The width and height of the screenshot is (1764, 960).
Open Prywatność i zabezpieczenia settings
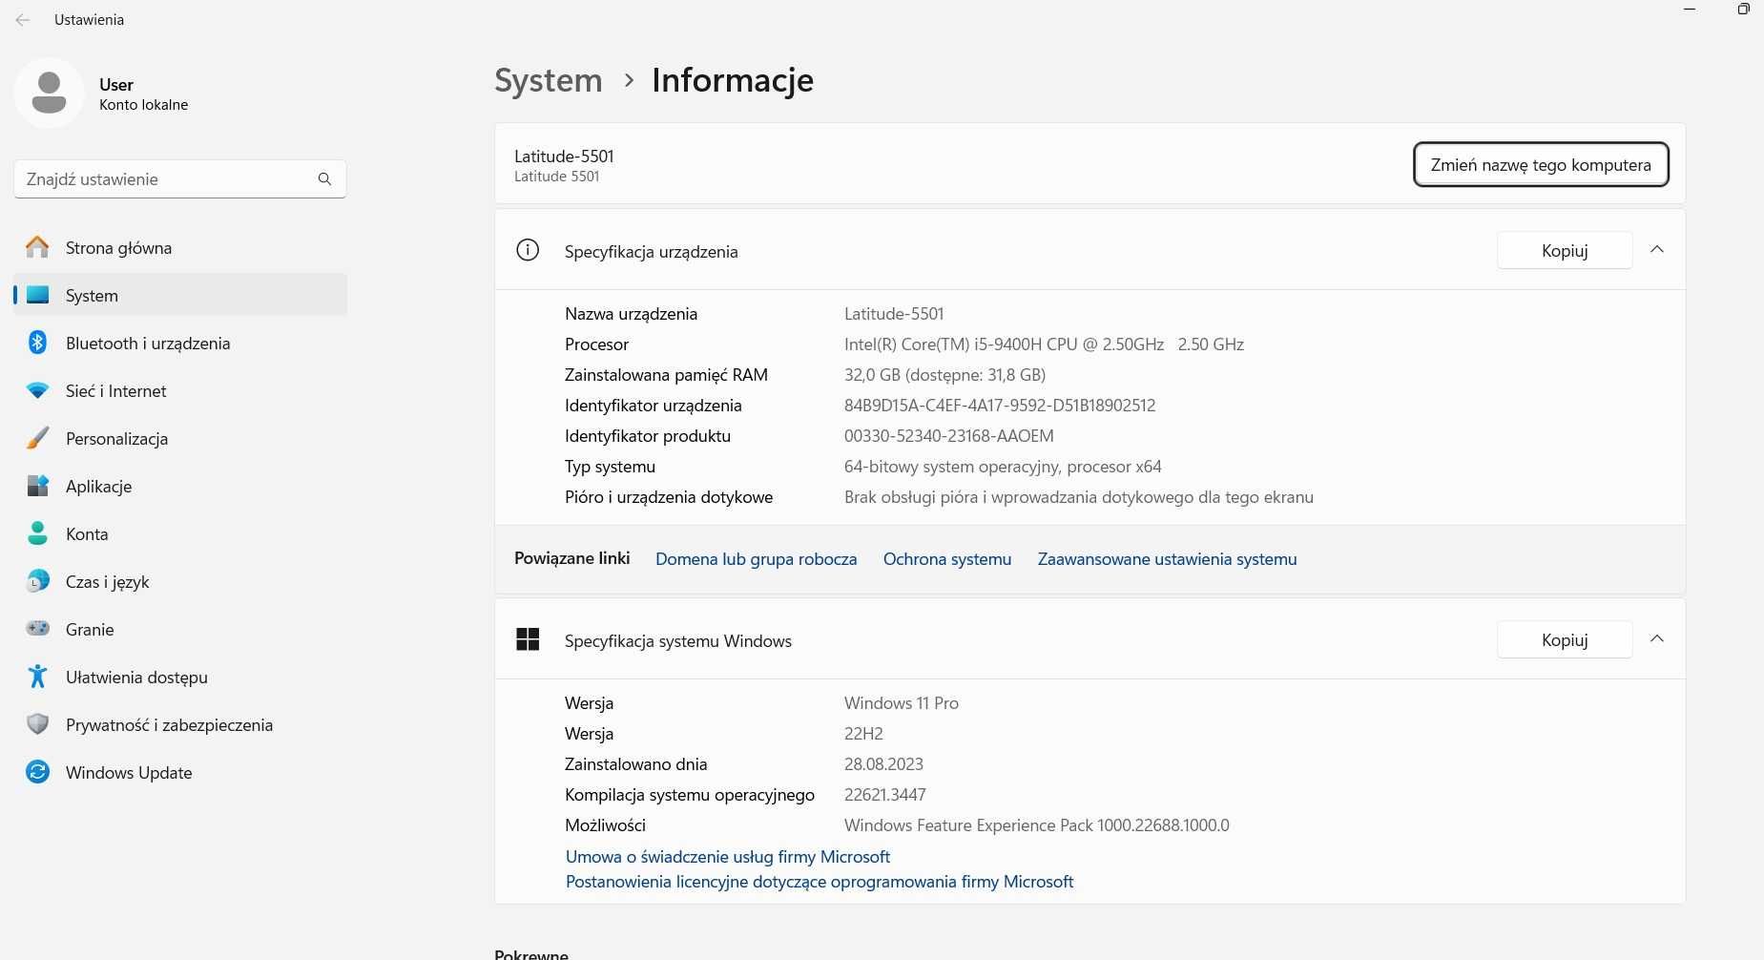(x=180, y=724)
